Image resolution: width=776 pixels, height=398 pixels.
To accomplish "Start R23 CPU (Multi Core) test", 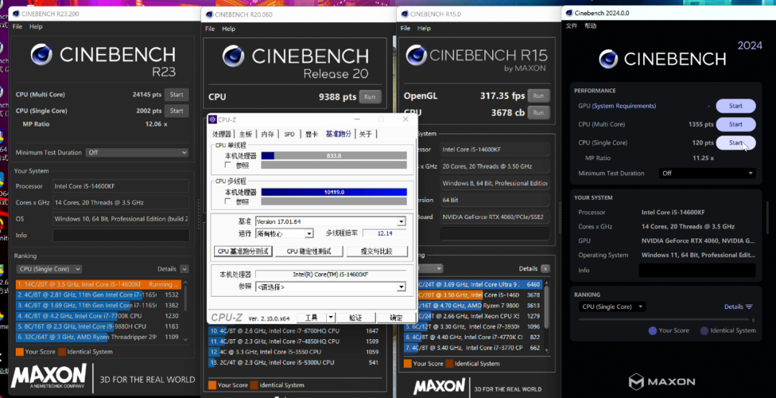I will [177, 95].
